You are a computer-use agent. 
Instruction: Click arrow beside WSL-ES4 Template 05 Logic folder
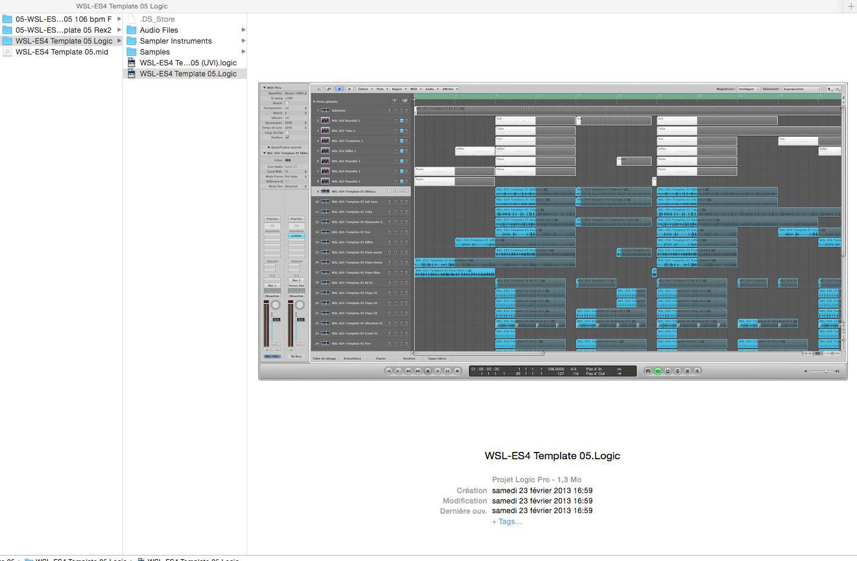[x=119, y=41]
